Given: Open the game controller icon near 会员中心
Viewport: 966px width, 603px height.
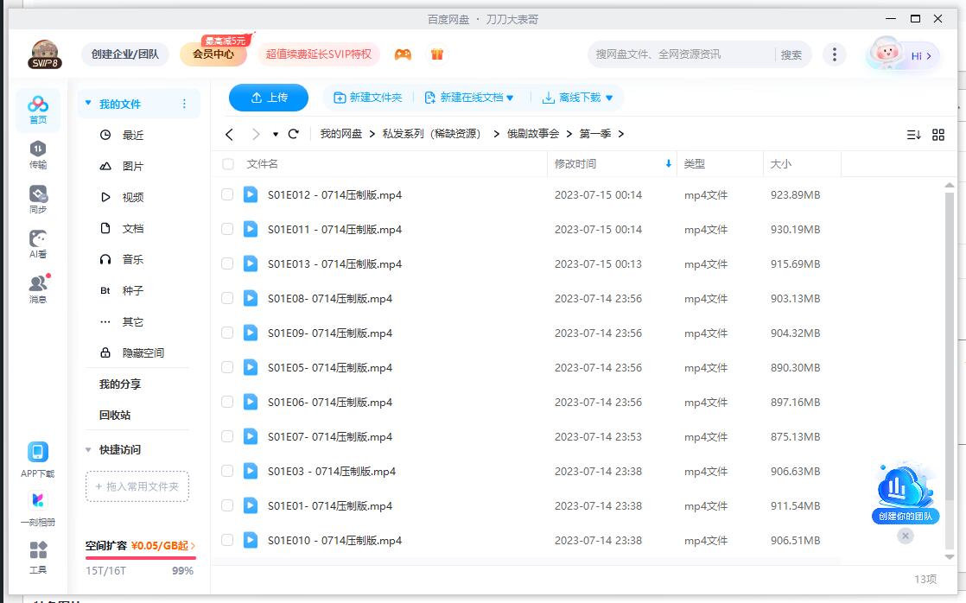Looking at the screenshot, I should pyautogui.click(x=402, y=54).
